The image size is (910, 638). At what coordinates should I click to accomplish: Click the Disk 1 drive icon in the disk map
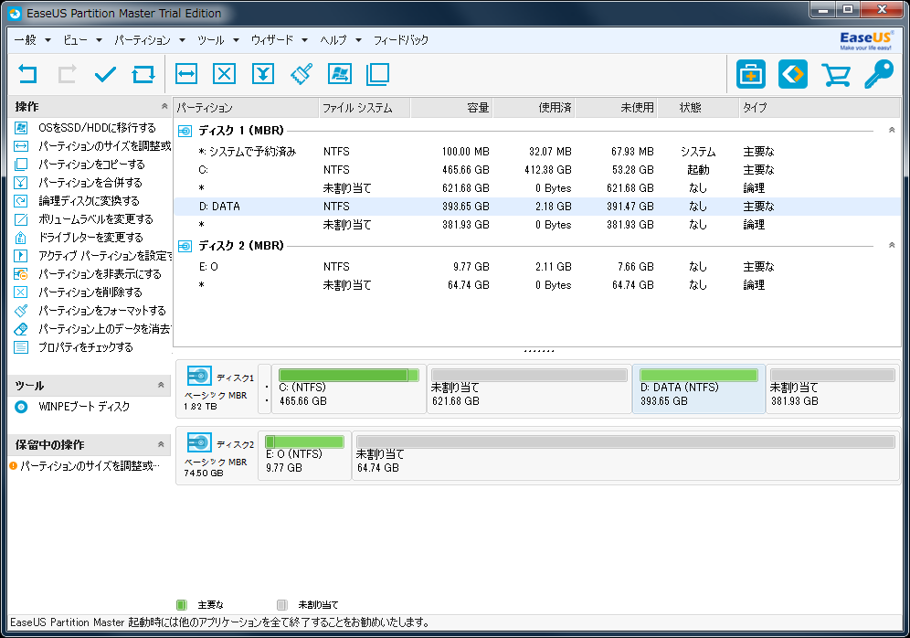199,377
